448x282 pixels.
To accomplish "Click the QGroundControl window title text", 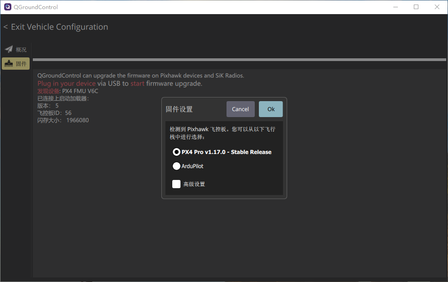I will click(36, 7).
